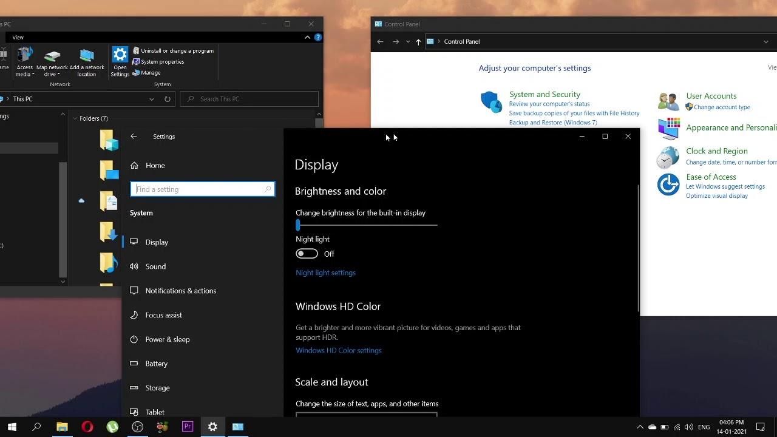Click Optimize visual display link
777x437 pixels.
pyautogui.click(x=717, y=196)
